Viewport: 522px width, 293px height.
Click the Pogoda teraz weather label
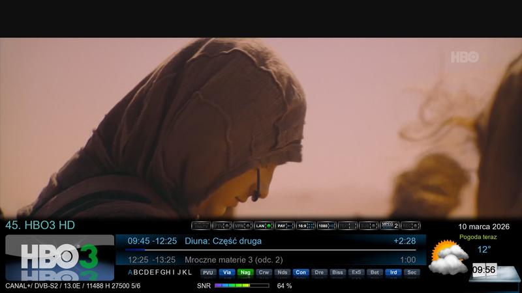point(478,237)
